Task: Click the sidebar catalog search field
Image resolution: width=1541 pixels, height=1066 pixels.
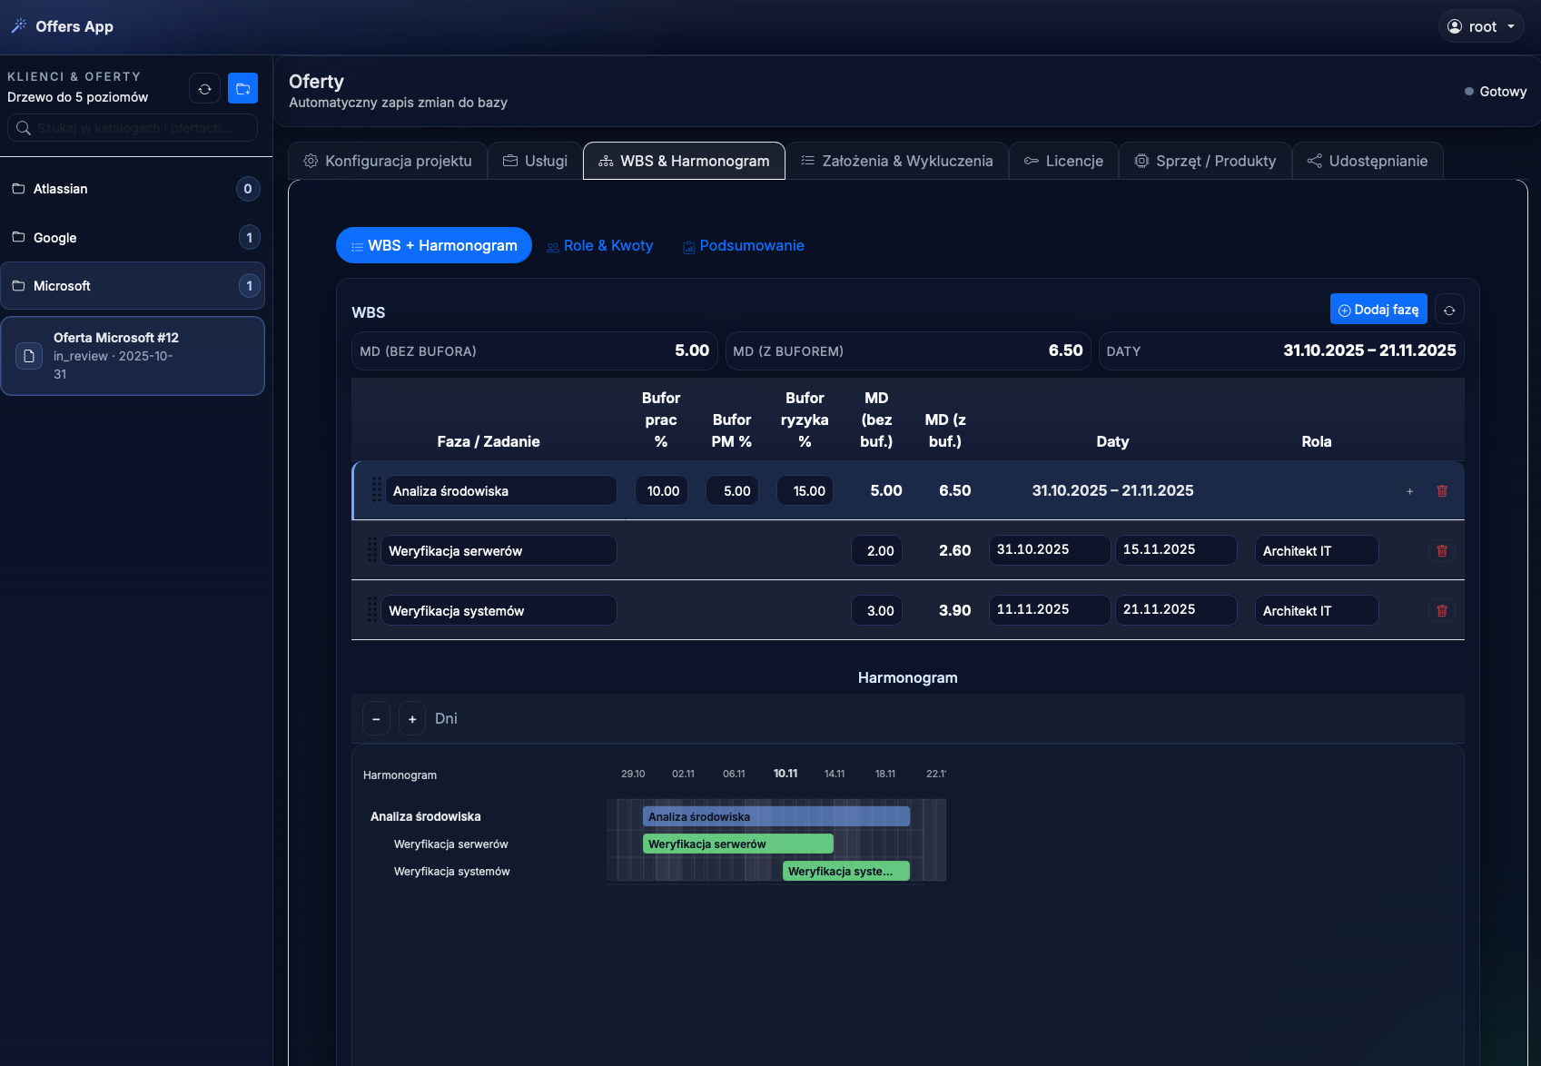Action: tap(133, 128)
